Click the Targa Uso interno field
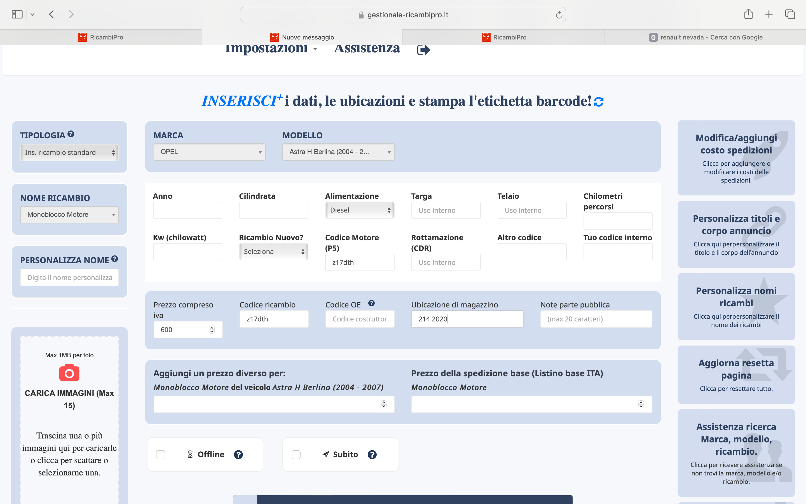806x504 pixels. tap(446, 210)
